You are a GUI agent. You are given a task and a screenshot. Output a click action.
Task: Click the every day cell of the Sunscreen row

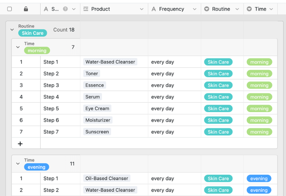(174, 132)
